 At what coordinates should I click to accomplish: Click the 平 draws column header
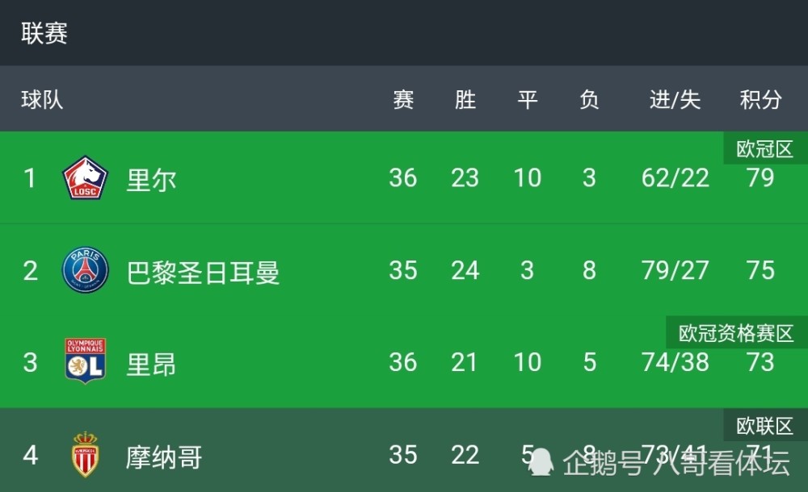[x=527, y=99]
